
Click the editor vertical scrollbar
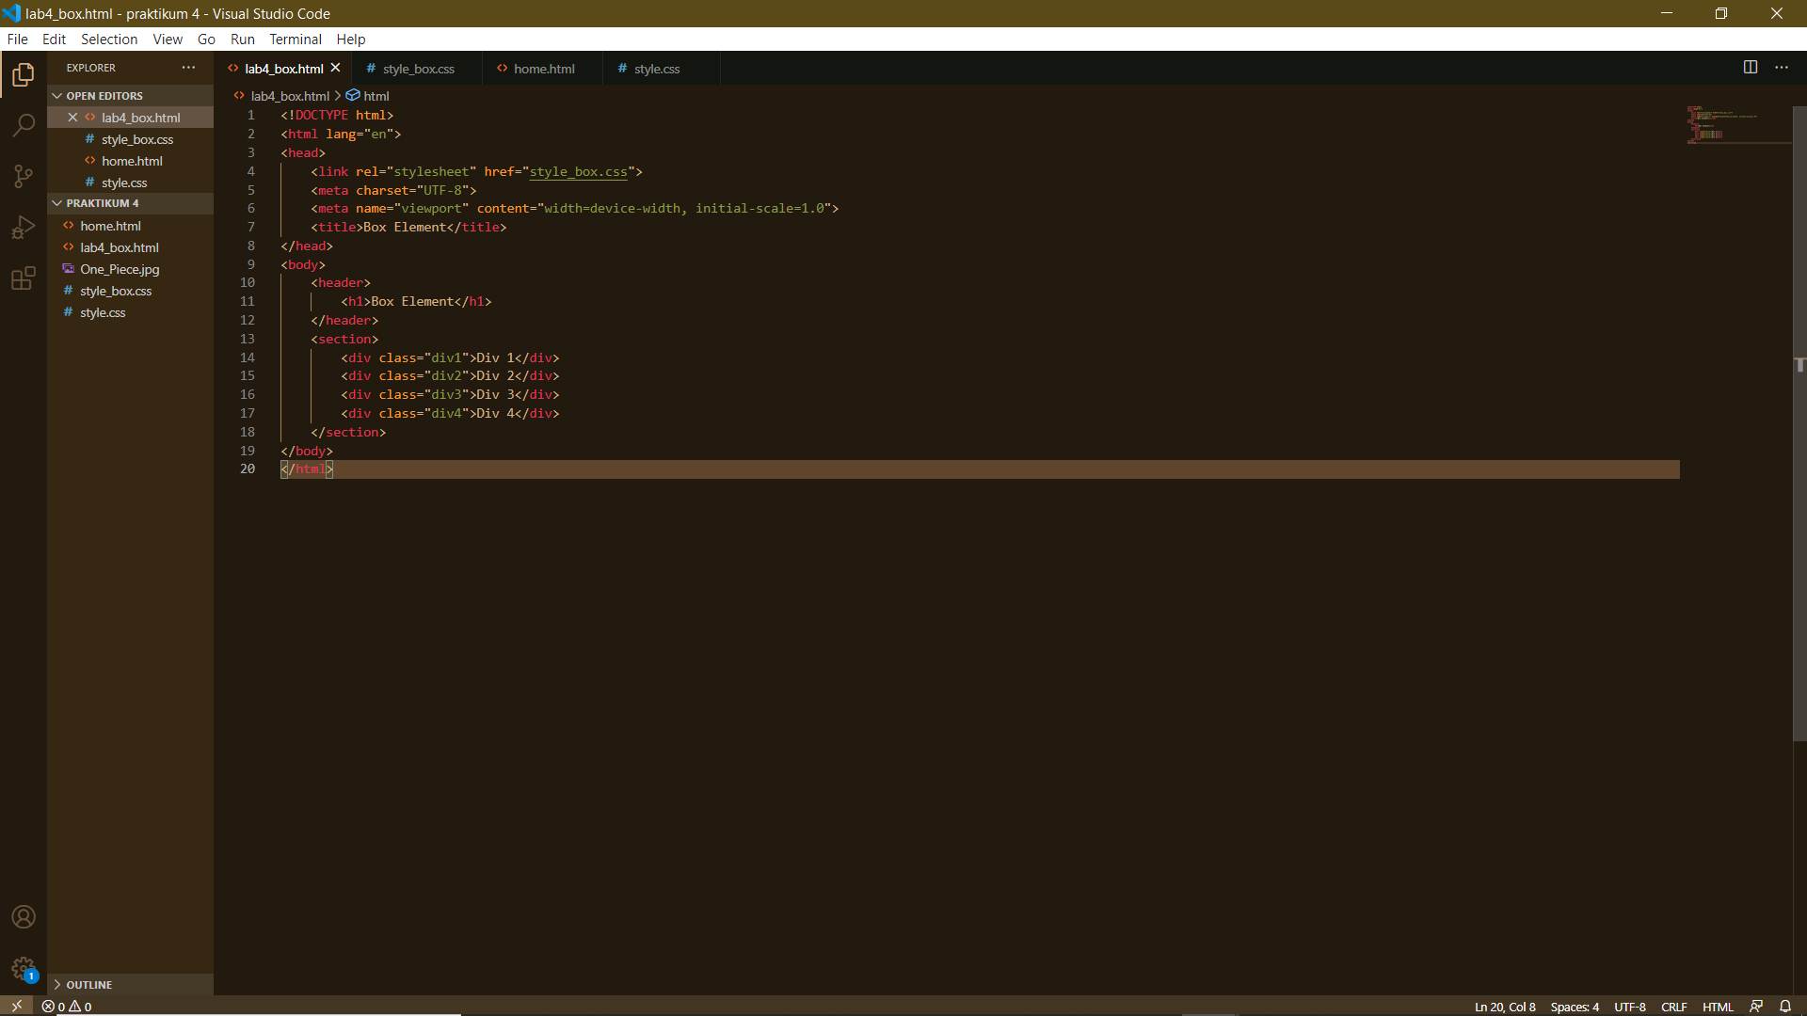click(x=1799, y=423)
